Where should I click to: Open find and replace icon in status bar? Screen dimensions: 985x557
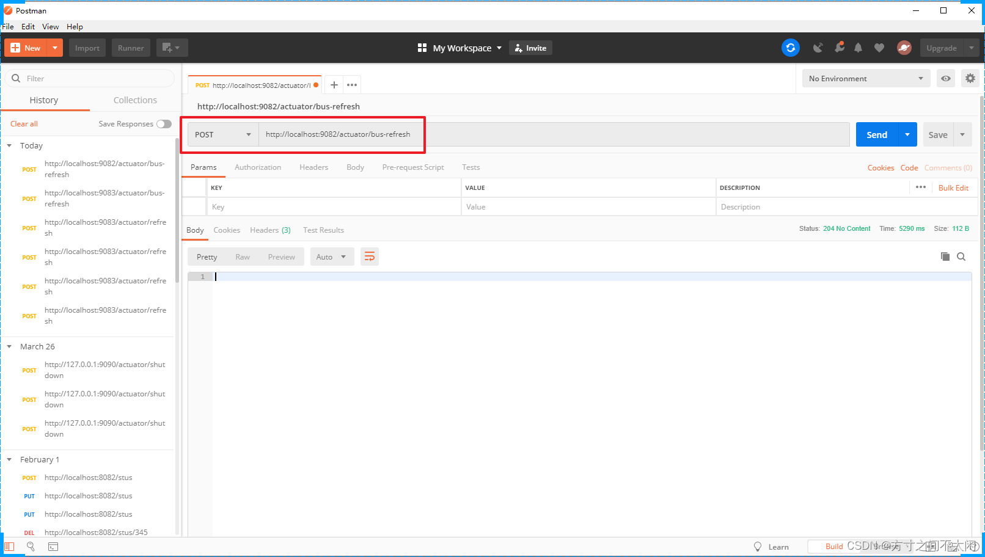[x=31, y=547]
